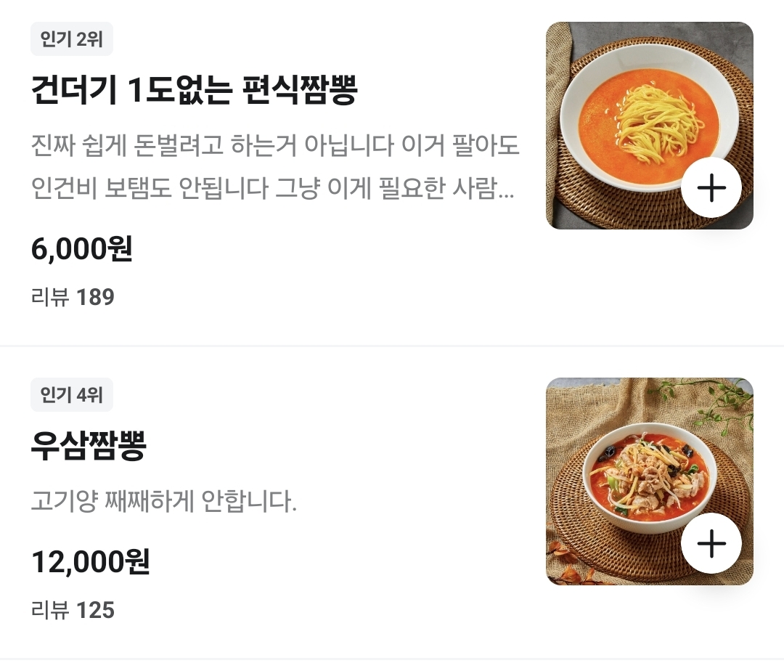Image resolution: width=784 pixels, height=663 pixels.
Task: Click the divider line below 편식짬뽕 item
Action: (392, 346)
